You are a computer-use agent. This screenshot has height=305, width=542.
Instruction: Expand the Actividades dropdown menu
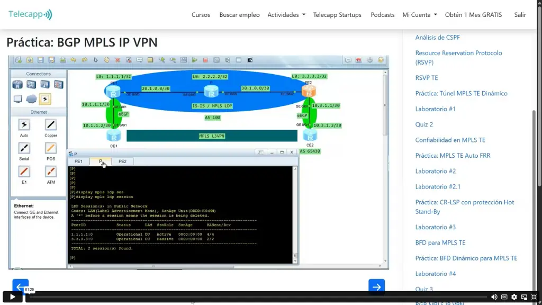[286, 15]
